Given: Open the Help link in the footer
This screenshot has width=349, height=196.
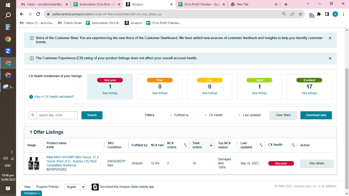Looking at the screenshot, I should [27, 187].
